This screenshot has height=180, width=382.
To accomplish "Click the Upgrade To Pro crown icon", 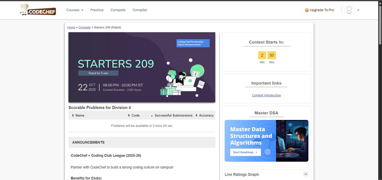I will (307, 10).
